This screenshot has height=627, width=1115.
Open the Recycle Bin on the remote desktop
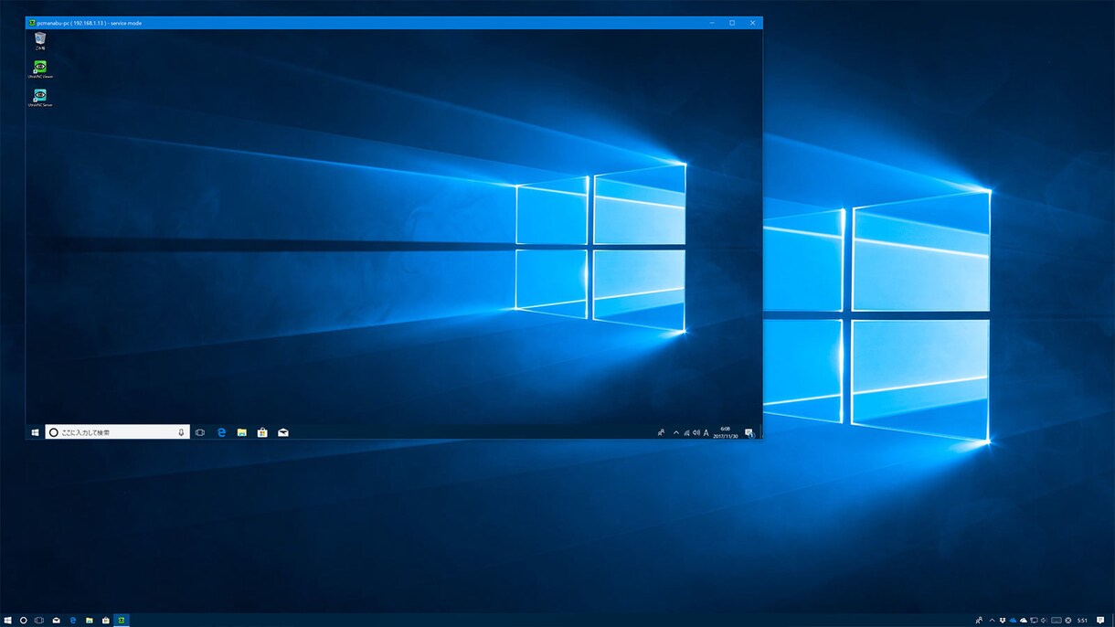(x=40, y=40)
